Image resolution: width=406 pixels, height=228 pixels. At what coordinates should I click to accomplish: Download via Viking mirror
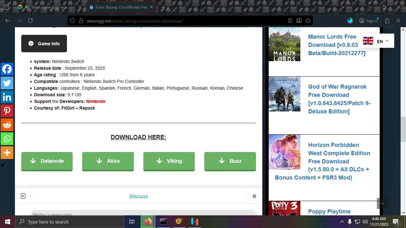[169, 161]
